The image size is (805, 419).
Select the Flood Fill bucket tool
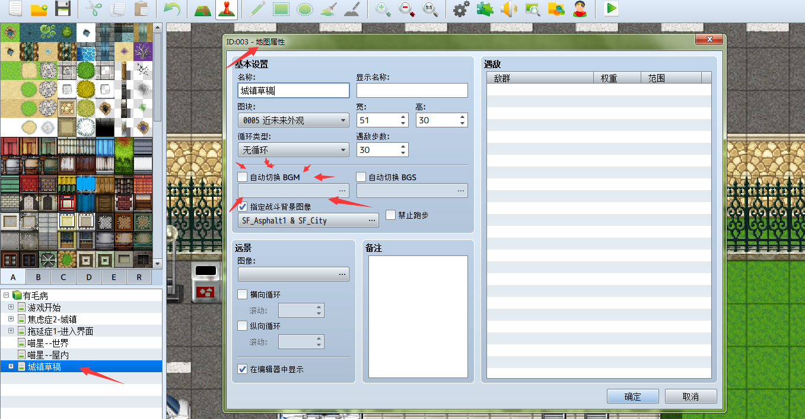point(329,9)
